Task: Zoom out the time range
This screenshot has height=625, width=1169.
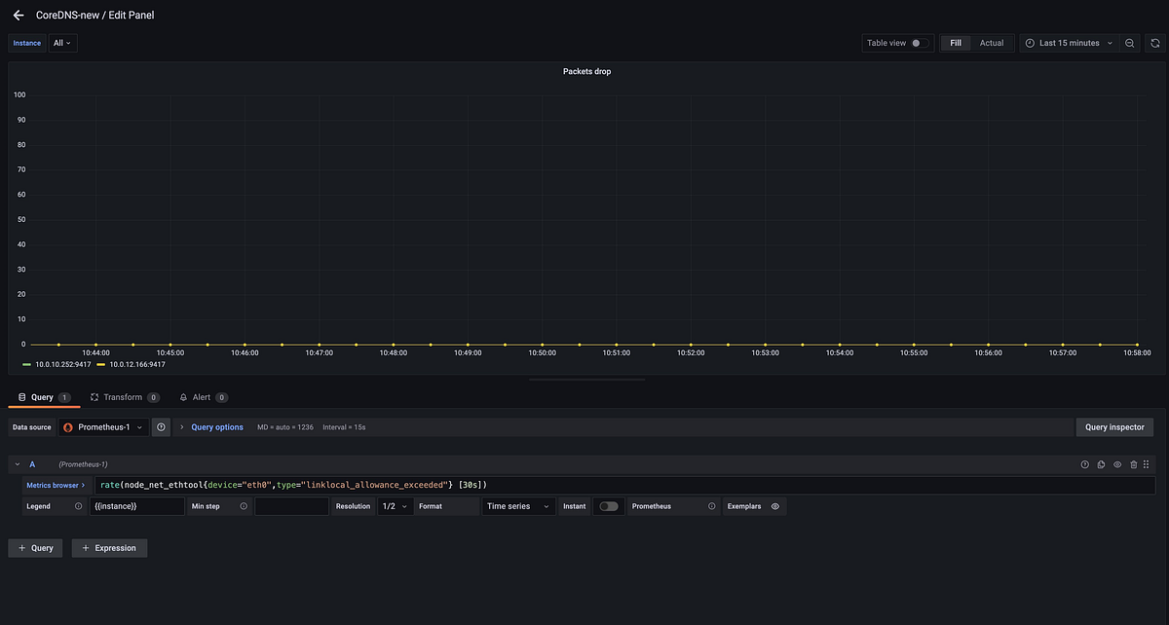Action: pos(1129,43)
